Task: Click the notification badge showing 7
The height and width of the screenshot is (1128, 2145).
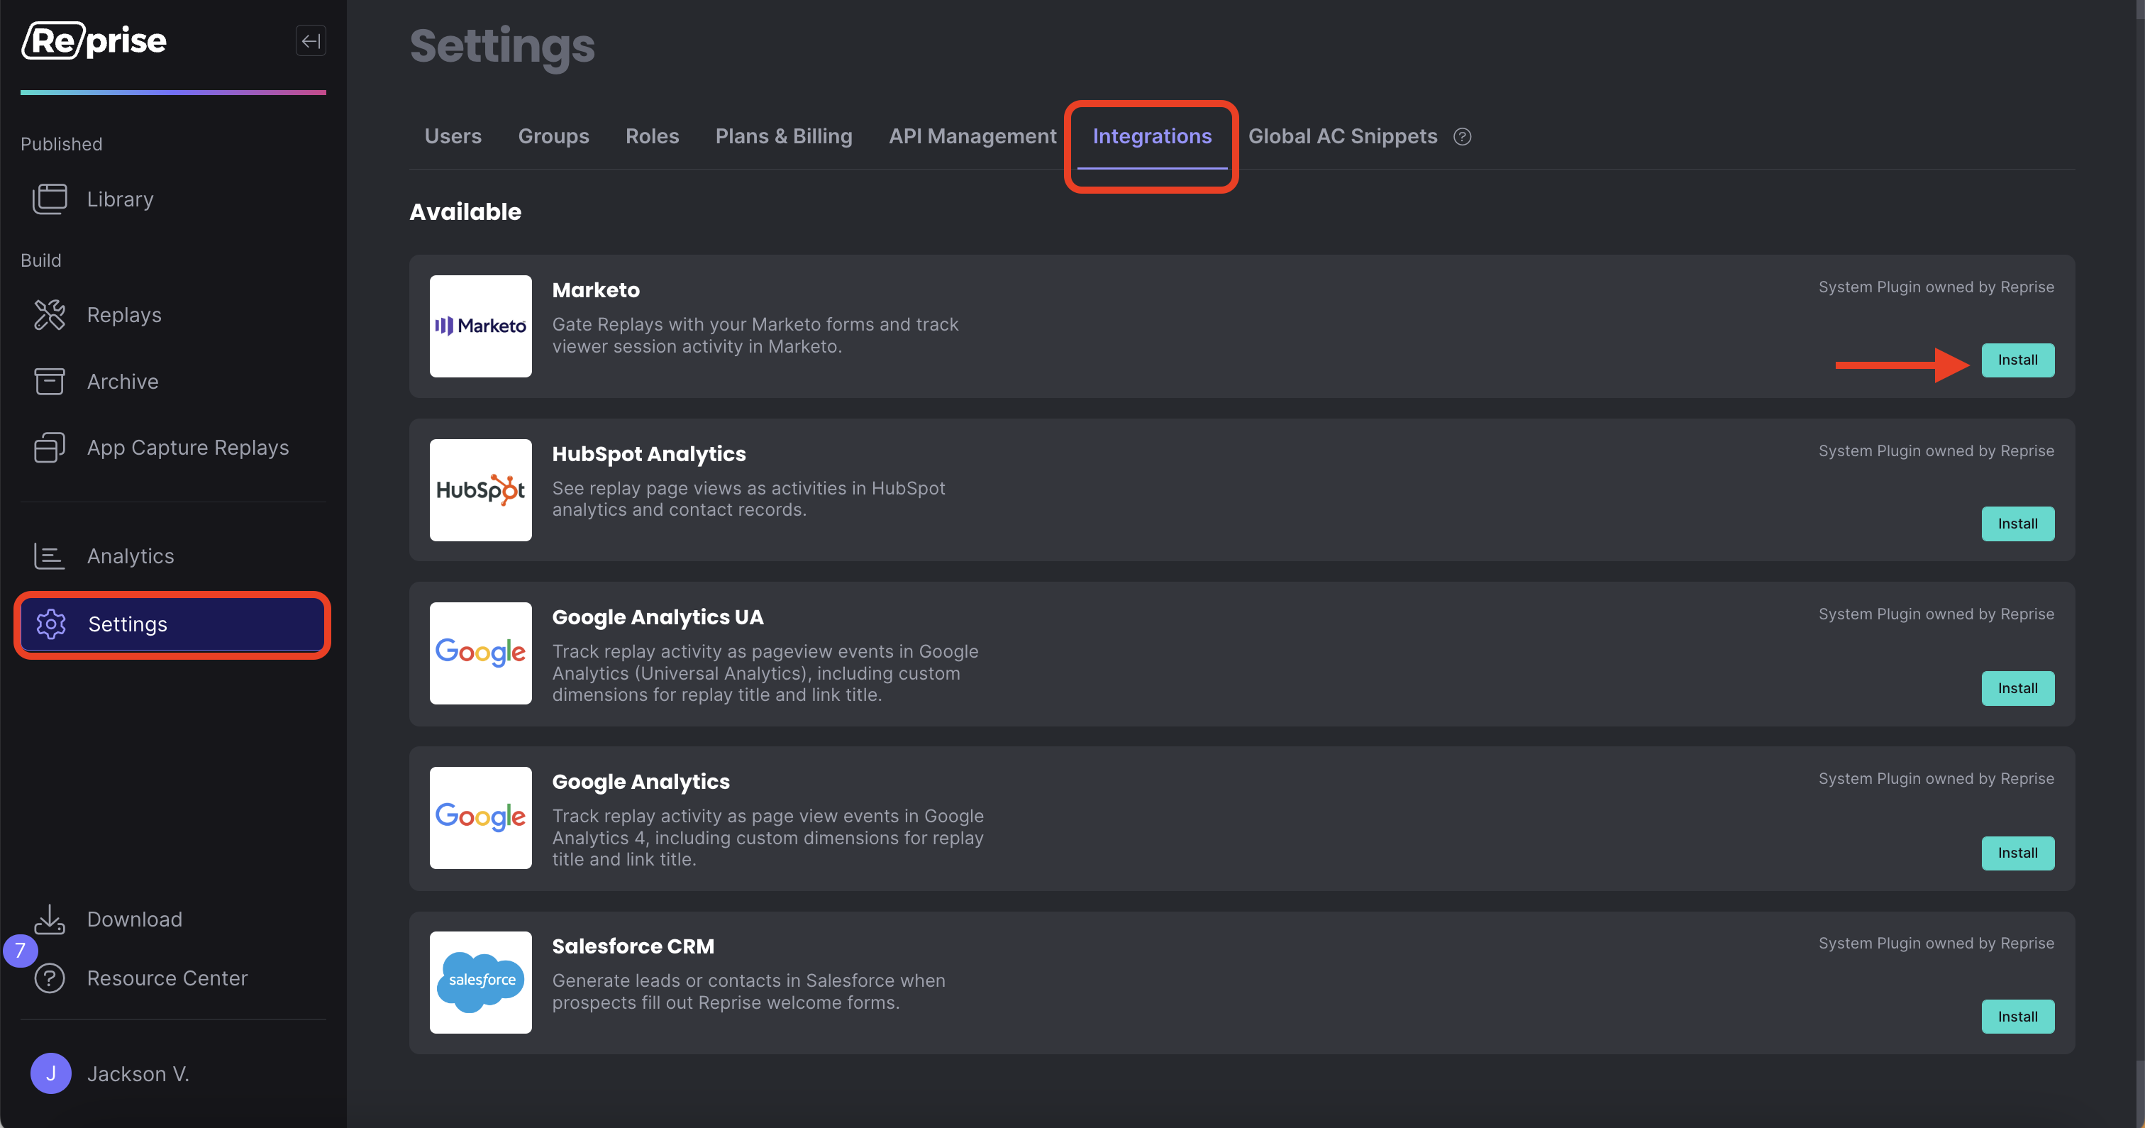Action: pos(20,951)
